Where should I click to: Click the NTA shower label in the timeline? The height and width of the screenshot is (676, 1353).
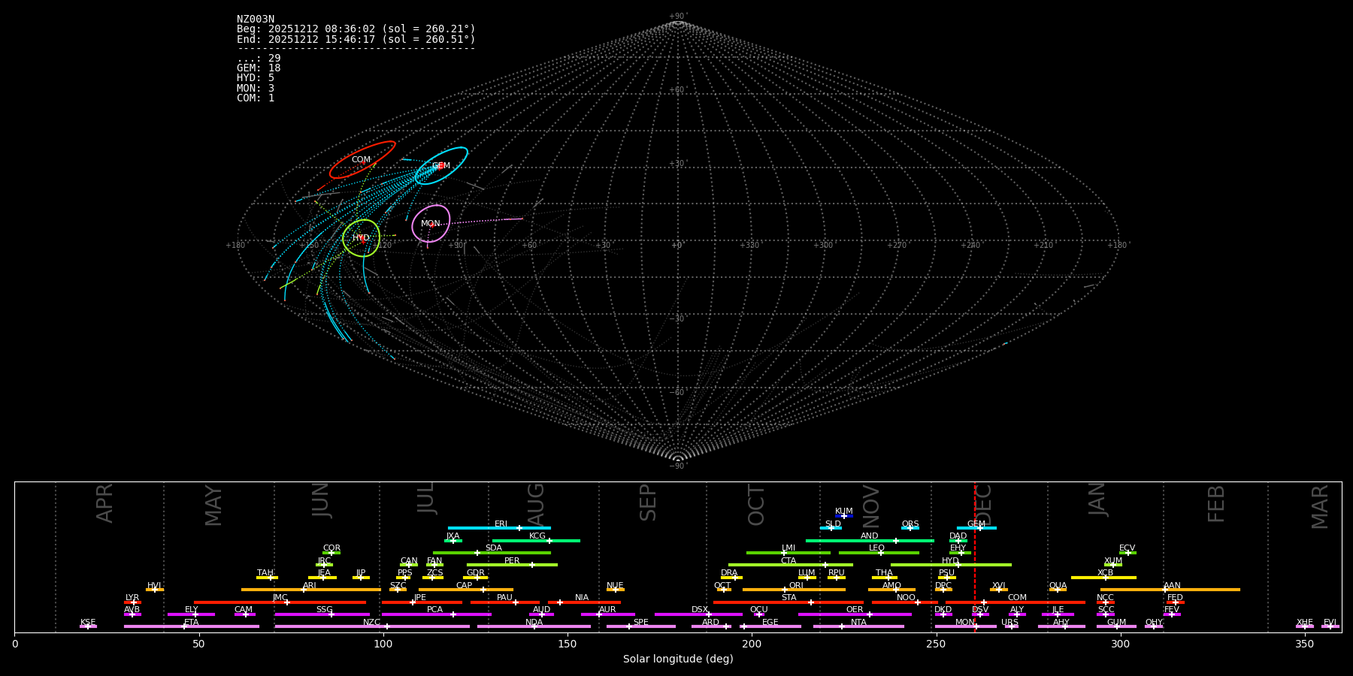pyautogui.click(x=858, y=623)
